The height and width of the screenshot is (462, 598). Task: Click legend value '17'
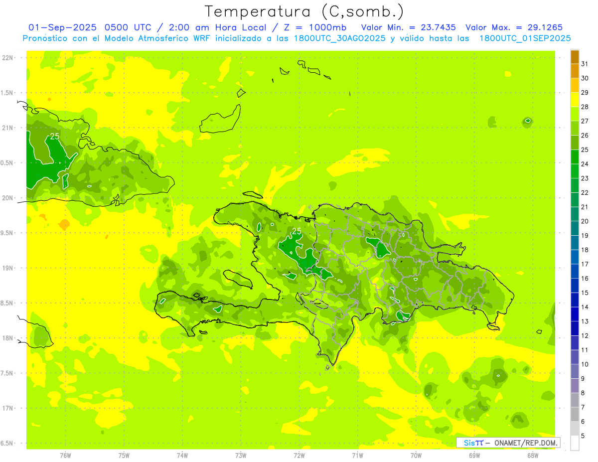tap(585, 264)
